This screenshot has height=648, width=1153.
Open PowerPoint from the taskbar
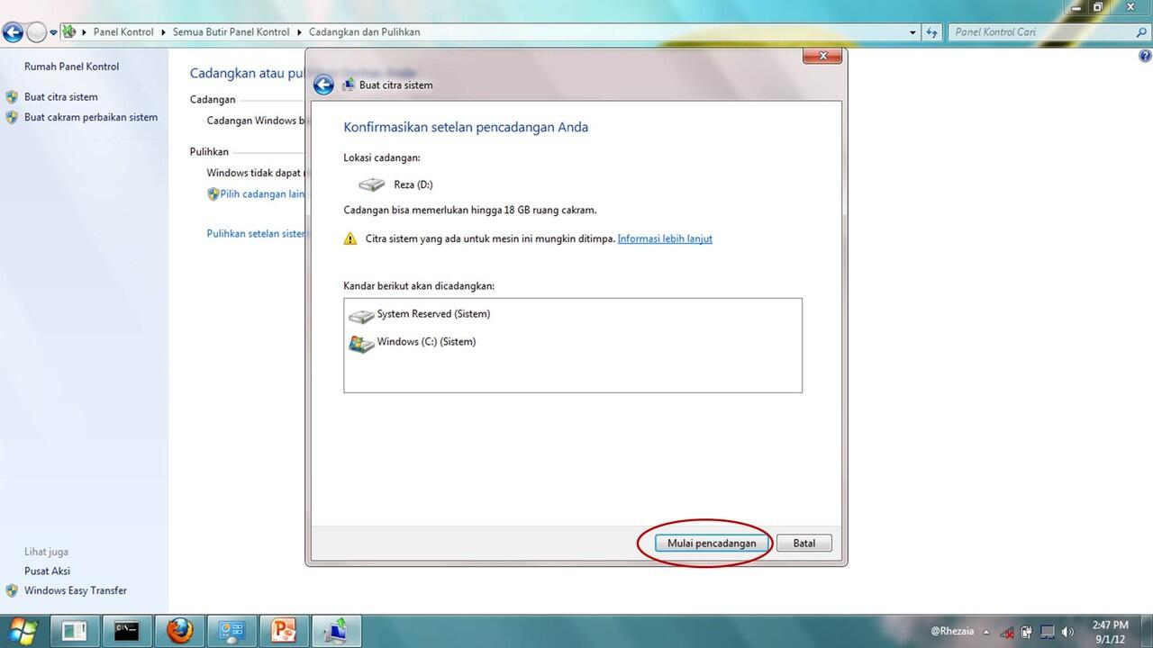click(284, 631)
